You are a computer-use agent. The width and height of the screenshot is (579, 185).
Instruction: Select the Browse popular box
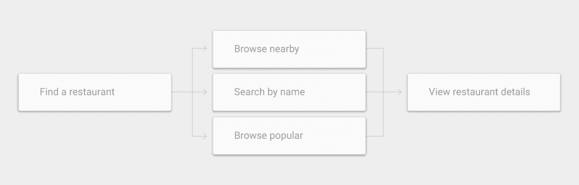point(289,135)
